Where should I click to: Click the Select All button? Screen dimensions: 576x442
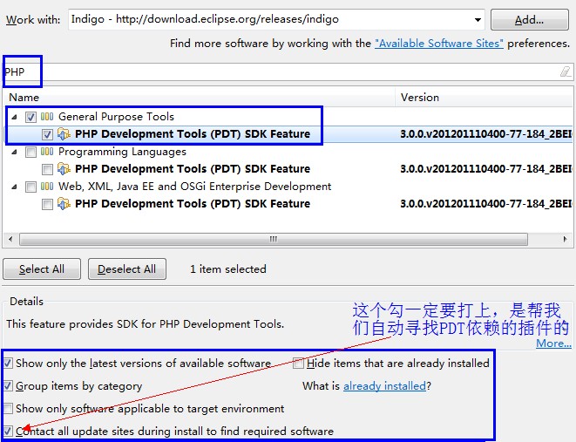click(42, 269)
